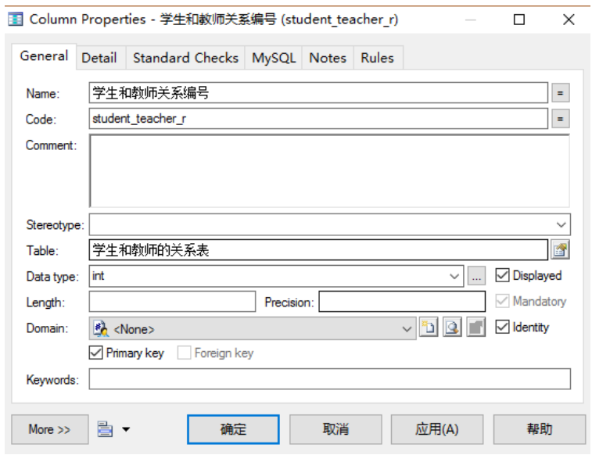Toggle the Displayed checkbox

[x=503, y=276]
